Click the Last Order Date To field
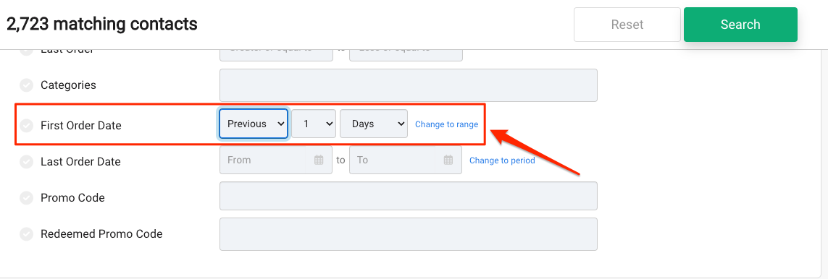 (406, 160)
